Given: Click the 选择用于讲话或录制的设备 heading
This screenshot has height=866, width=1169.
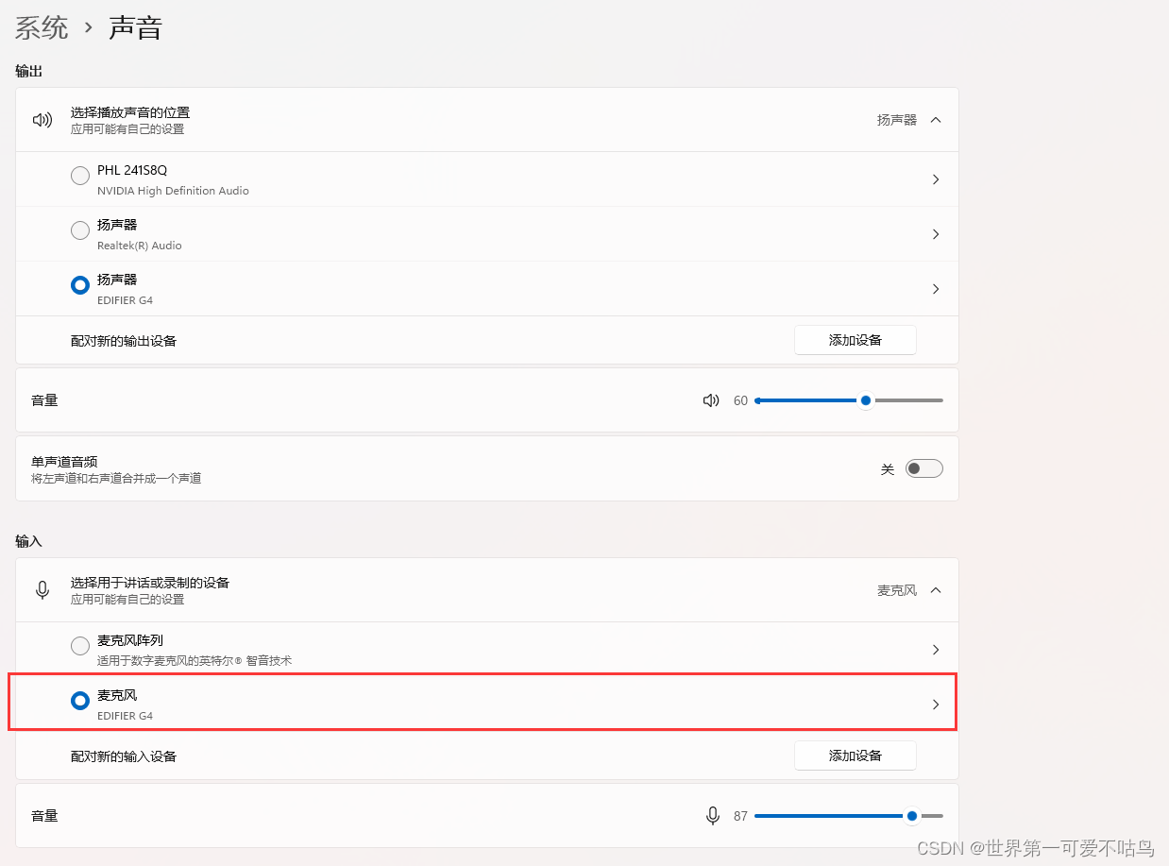Looking at the screenshot, I should point(150,583).
